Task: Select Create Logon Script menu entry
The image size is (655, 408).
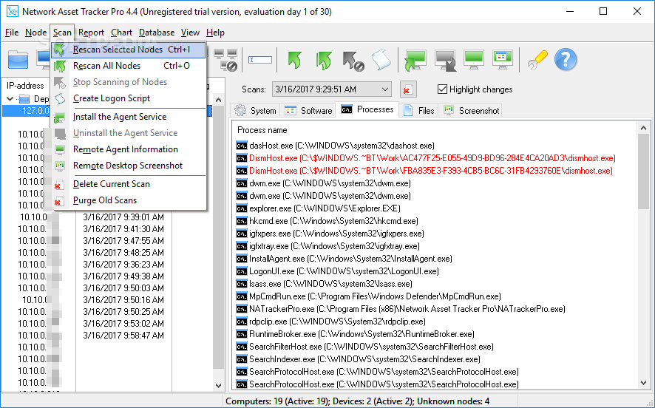Action: pos(129,98)
